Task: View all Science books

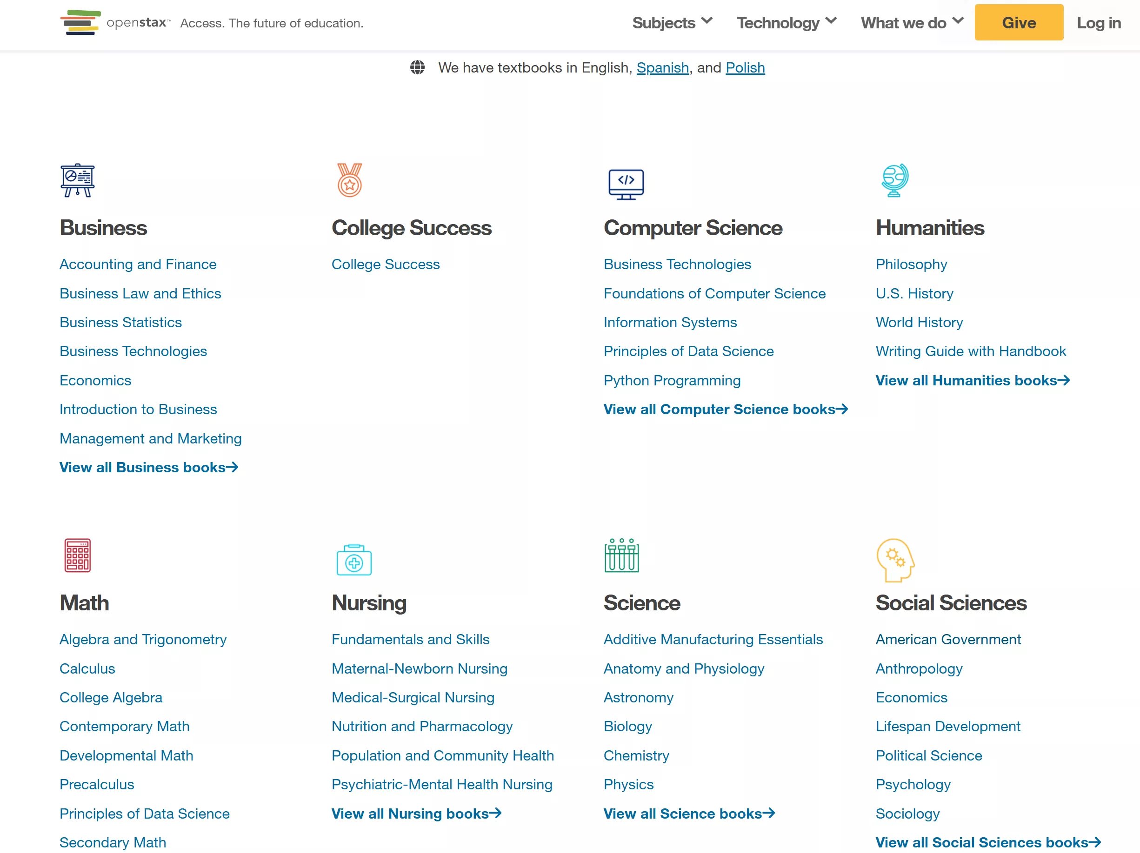Action: click(689, 813)
